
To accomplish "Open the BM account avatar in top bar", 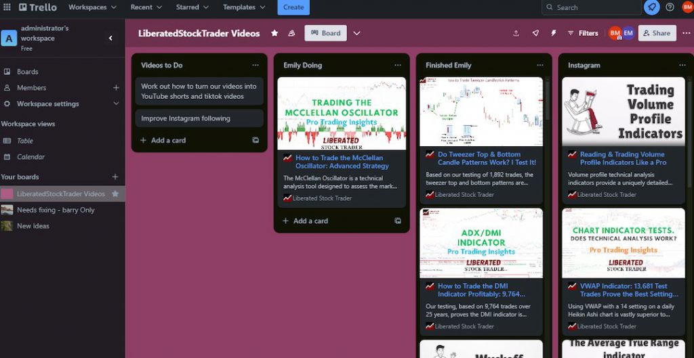I will click(687, 7).
